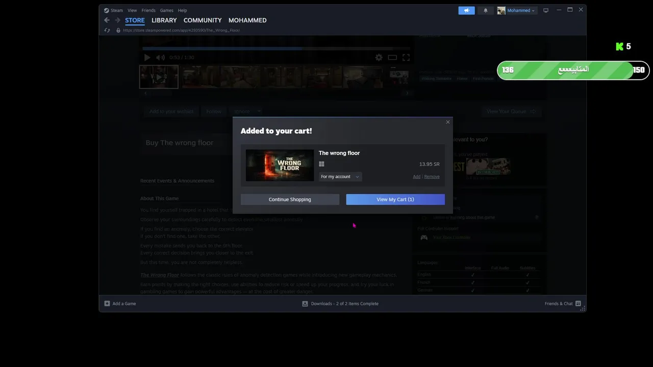Viewport: 653px width, 367px height.
Task: Click the Ignore button
Action: click(x=242, y=111)
